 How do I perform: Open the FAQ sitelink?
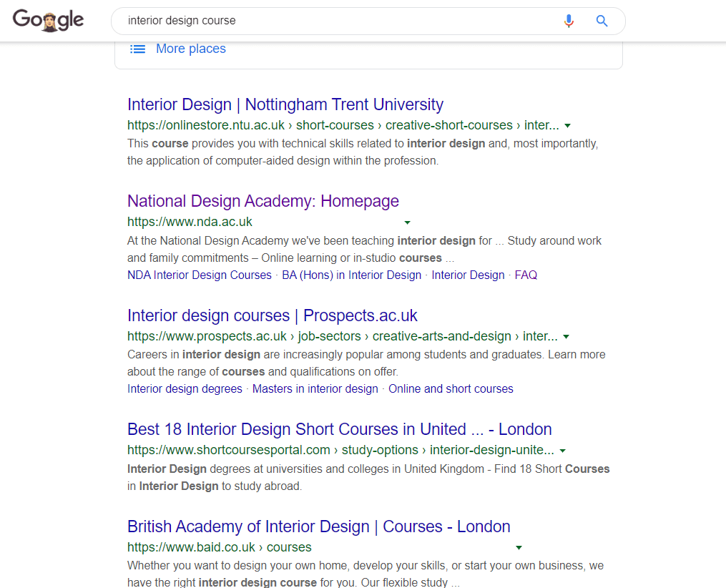click(x=526, y=275)
